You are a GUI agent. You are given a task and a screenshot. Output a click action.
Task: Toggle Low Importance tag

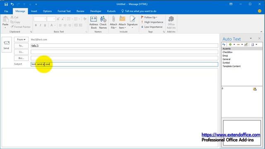pyautogui.click(x=152, y=26)
